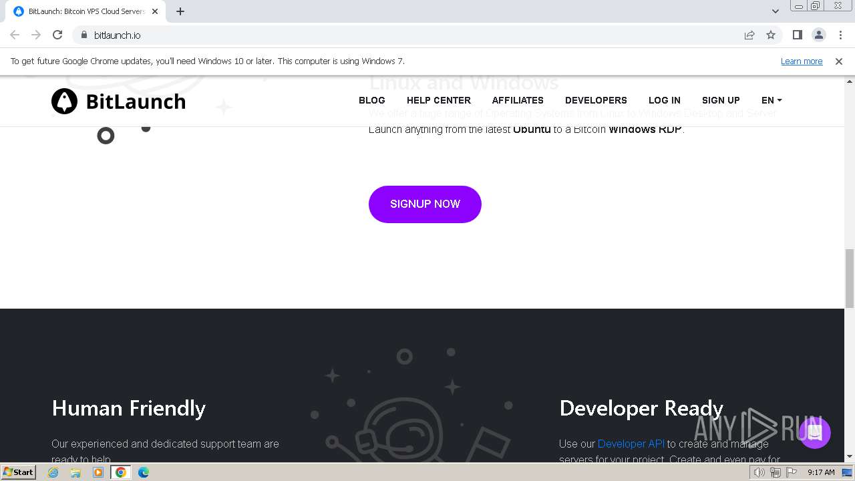Open the BLOG menu item
855x481 pixels.
tap(372, 100)
